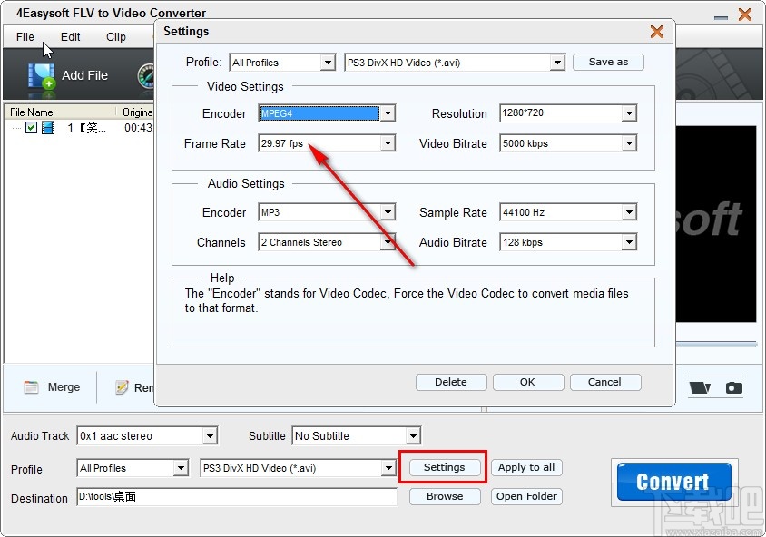Click the Save as button
766x537 pixels.
click(608, 62)
